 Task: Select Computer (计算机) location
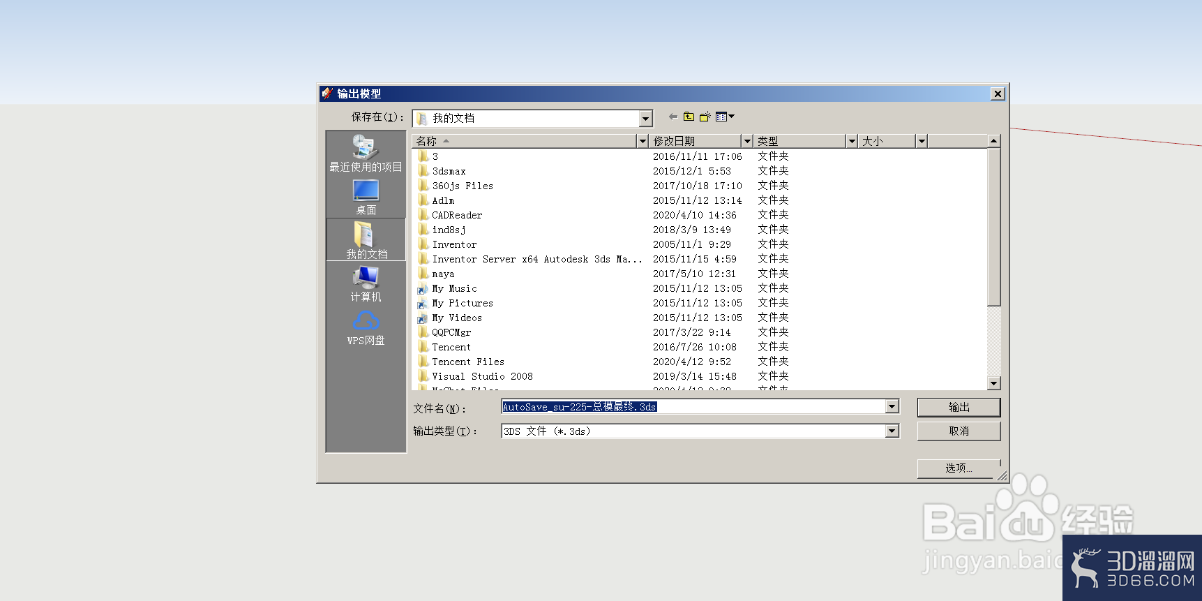(x=366, y=284)
